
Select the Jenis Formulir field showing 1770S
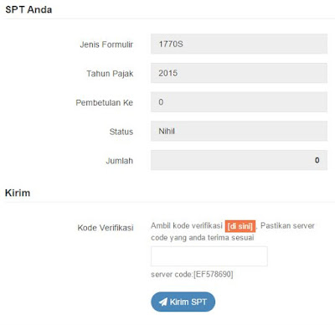pyautogui.click(x=240, y=44)
